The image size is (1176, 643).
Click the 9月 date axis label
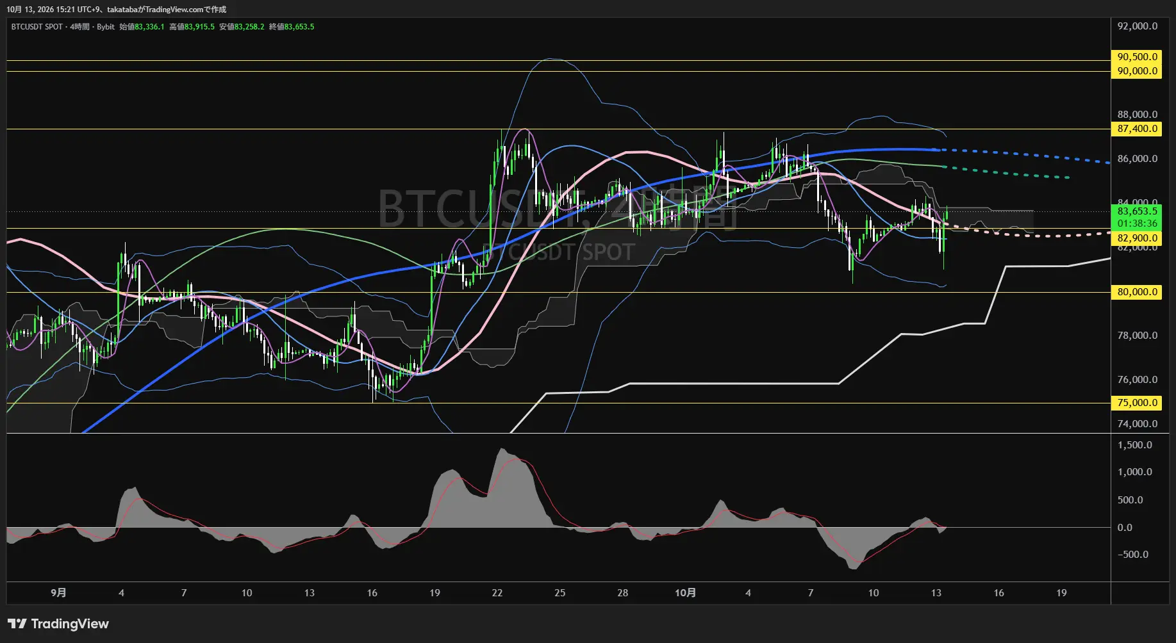pyautogui.click(x=58, y=593)
